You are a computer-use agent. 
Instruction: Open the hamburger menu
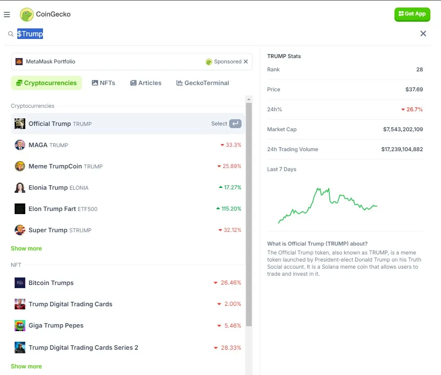click(7, 14)
